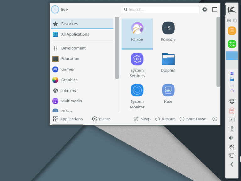This screenshot has height=181, width=241.
Task: Click Restart button
Action: (x=165, y=119)
